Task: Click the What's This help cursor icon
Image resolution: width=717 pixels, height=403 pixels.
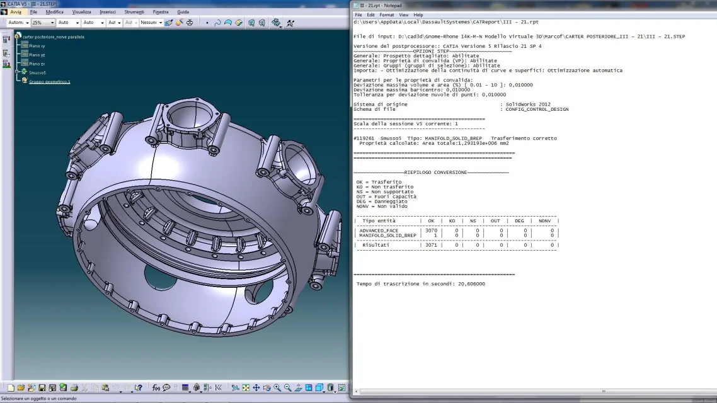Action: [139, 388]
